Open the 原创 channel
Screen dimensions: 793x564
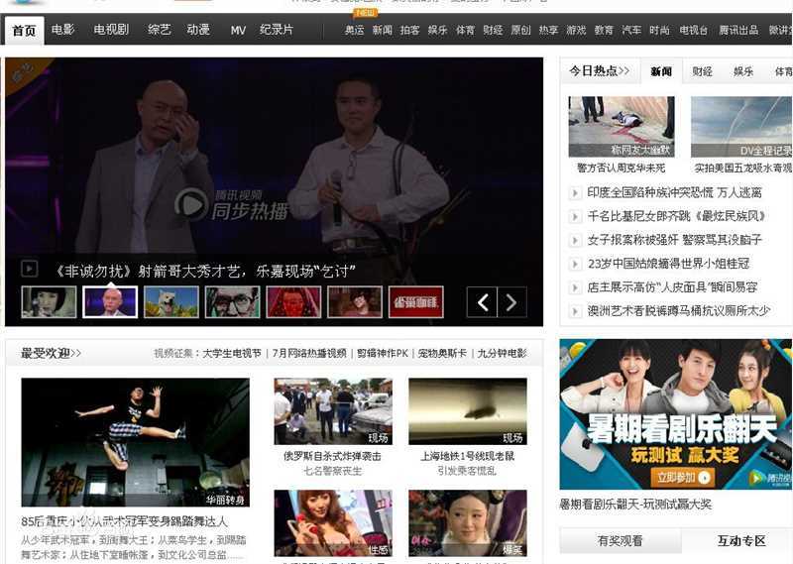pos(520,30)
